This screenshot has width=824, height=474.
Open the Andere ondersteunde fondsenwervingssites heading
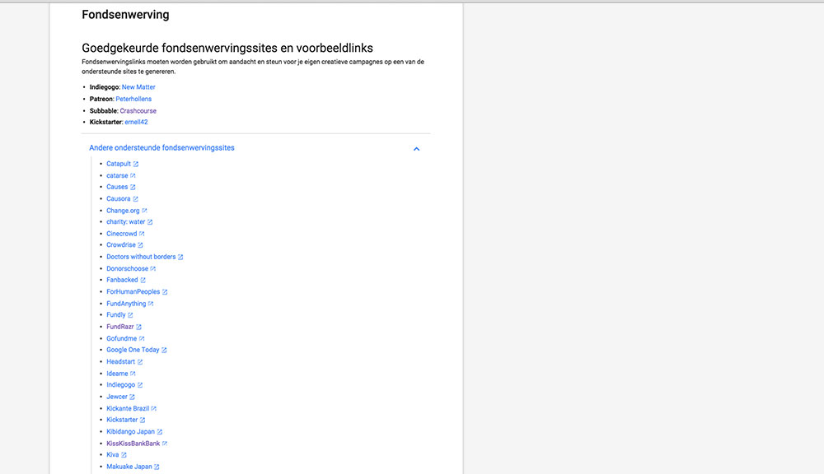tap(162, 148)
